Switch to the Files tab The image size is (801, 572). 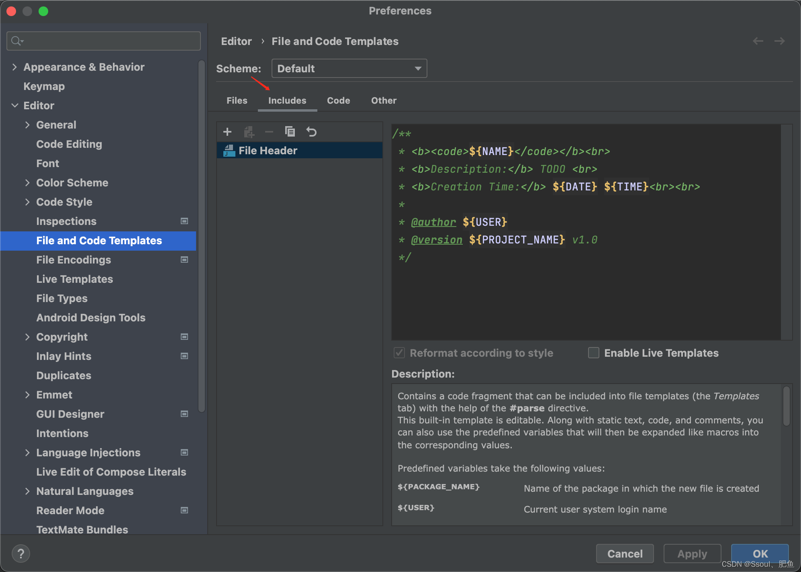(x=237, y=100)
